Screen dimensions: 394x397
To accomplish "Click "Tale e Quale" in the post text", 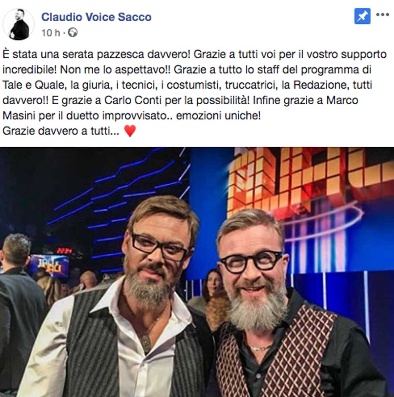I will pos(34,85).
